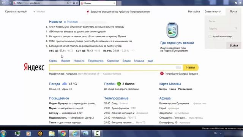The height and width of the screenshot is (137, 243).
Task: Click the Войти login button
Action: tap(234, 46)
